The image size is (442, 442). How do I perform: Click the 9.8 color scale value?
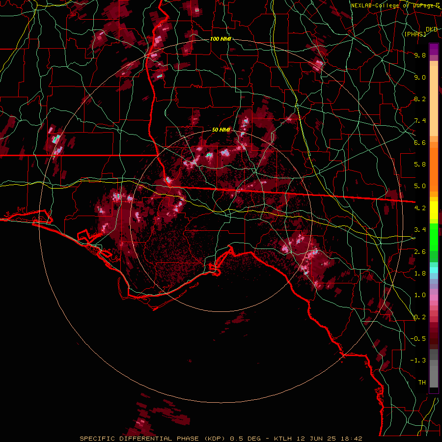tap(420, 55)
